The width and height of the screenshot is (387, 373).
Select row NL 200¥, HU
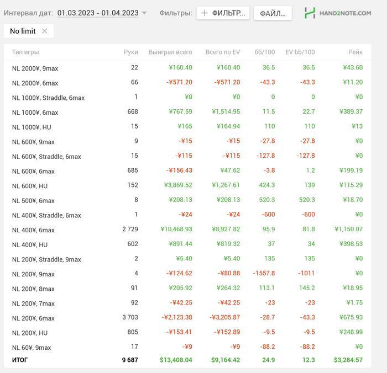[x=187, y=332]
